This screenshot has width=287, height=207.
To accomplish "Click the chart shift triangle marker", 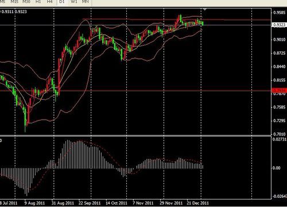I will pyautogui.click(x=205, y=9).
